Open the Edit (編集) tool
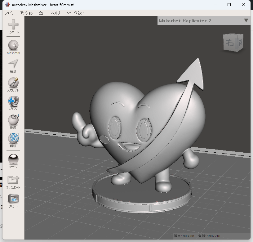This screenshot has height=242, width=253. pyautogui.click(x=13, y=120)
